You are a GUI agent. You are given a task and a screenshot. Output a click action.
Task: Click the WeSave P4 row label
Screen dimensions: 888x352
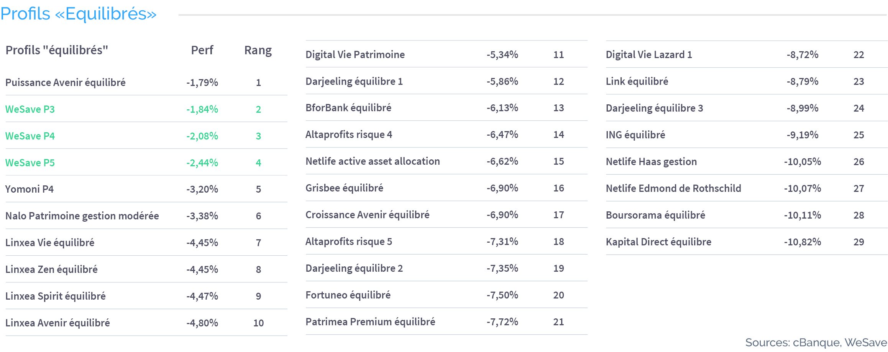[30, 136]
